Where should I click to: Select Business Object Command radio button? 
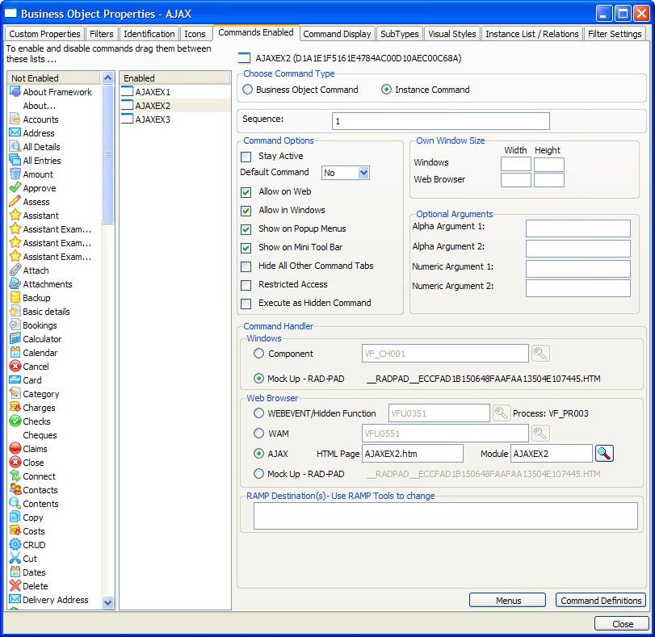tap(248, 90)
